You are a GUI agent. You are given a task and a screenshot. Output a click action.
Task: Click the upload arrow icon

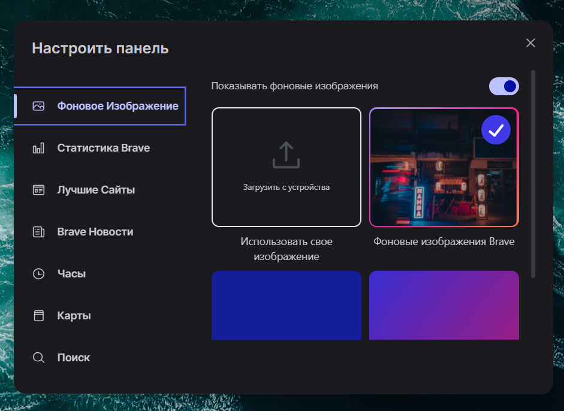(x=286, y=155)
